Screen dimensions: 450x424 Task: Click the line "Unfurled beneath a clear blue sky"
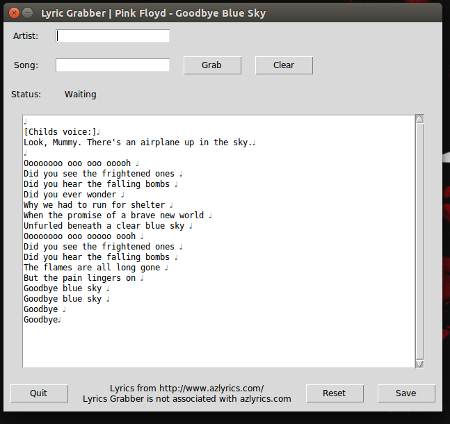104,226
